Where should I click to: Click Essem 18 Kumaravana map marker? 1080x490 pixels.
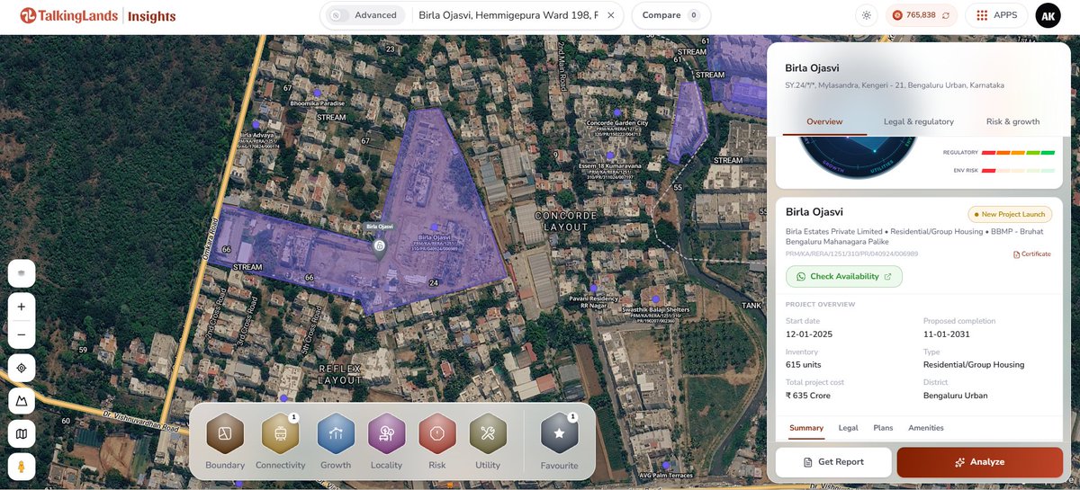609,156
